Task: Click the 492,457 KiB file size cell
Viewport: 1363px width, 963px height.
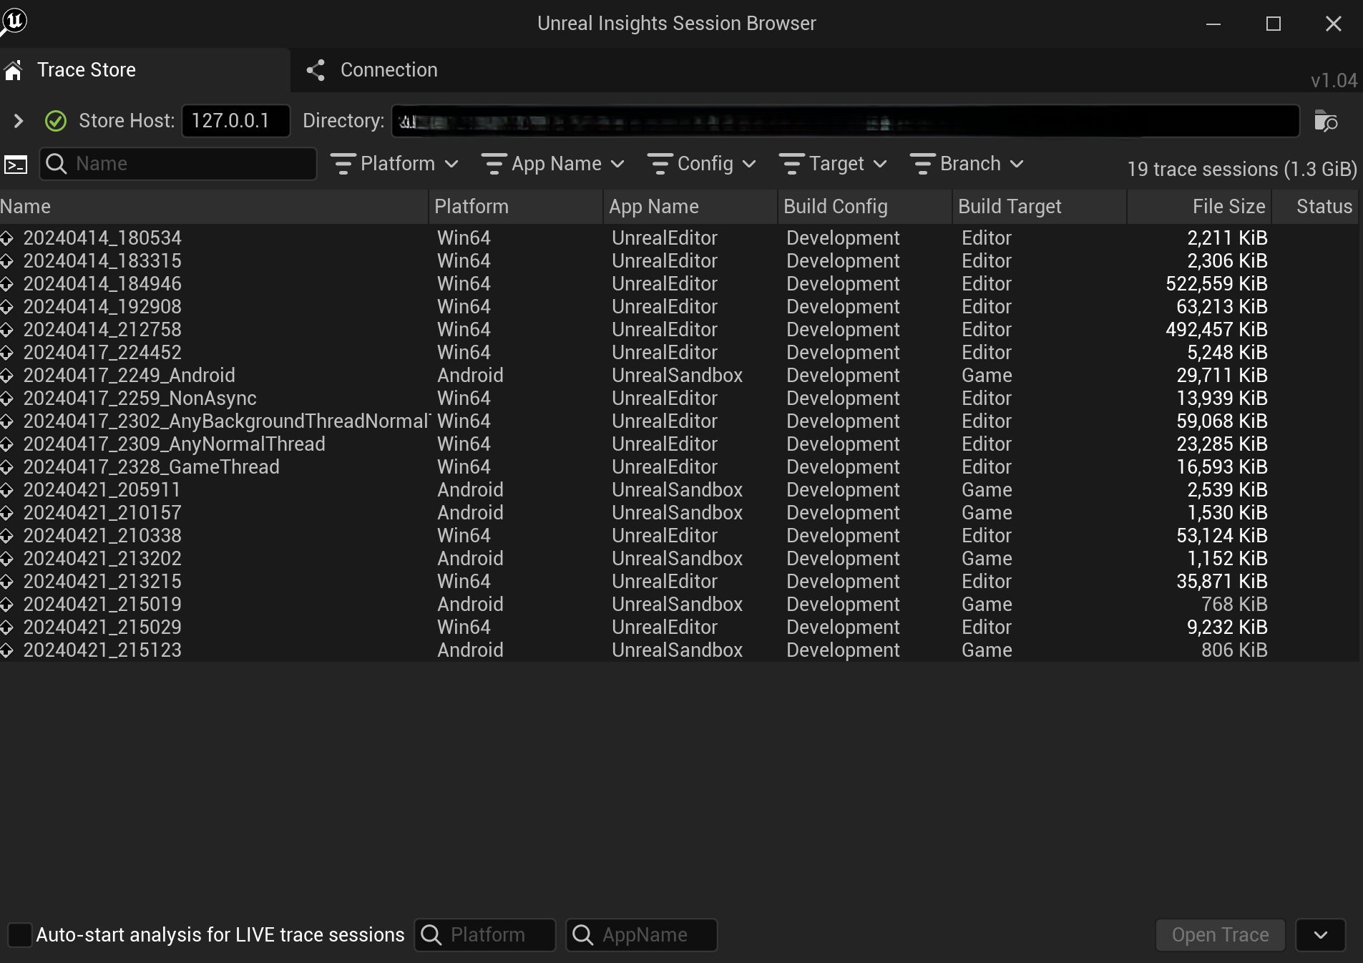Action: click(1216, 329)
